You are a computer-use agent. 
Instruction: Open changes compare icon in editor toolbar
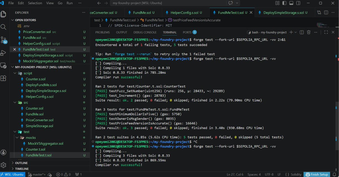[319, 13]
